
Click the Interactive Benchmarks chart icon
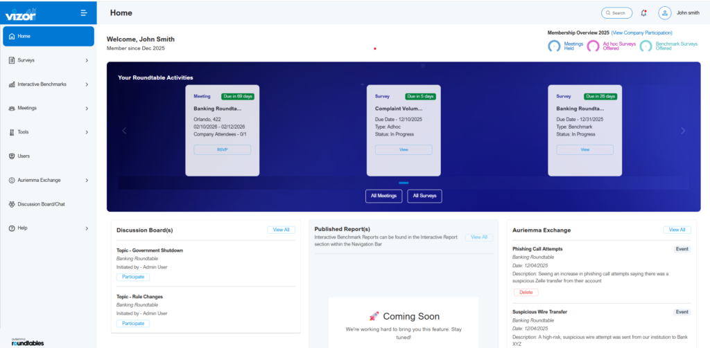click(12, 84)
